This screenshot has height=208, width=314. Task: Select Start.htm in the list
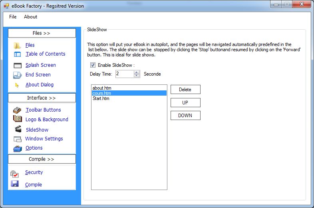pyautogui.click(x=129, y=98)
